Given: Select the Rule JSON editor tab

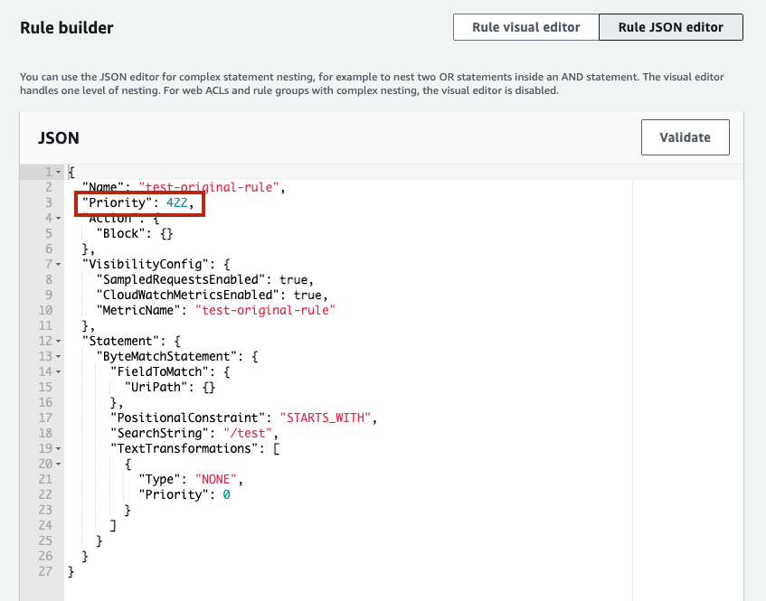Looking at the screenshot, I should pyautogui.click(x=671, y=27).
